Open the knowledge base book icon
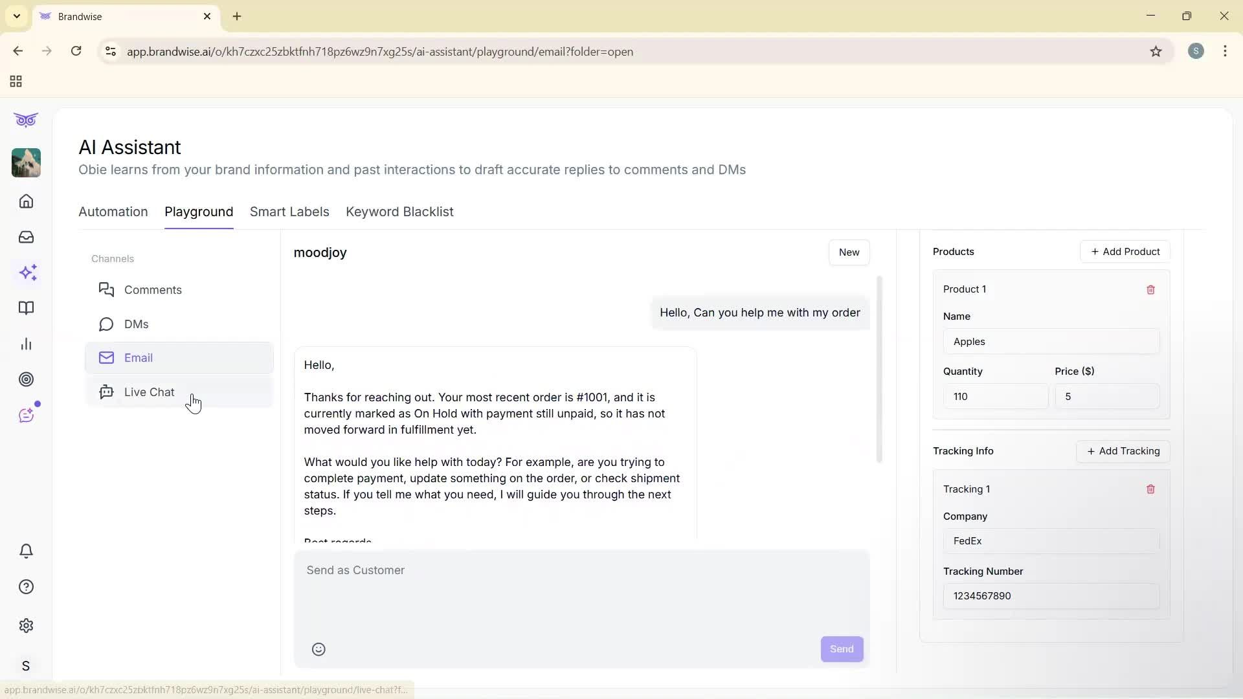The height and width of the screenshot is (699, 1243). pyautogui.click(x=26, y=308)
